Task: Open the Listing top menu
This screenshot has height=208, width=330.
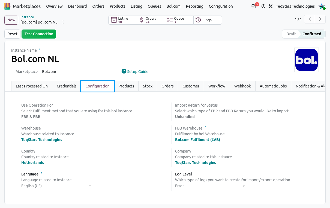Action: pyautogui.click(x=136, y=6)
